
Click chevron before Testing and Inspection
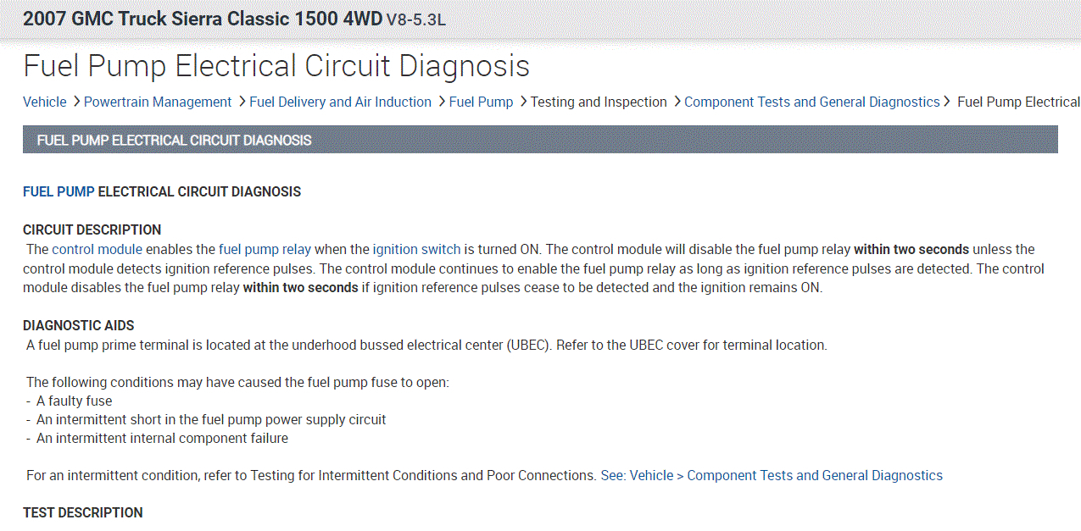pyautogui.click(x=523, y=102)
